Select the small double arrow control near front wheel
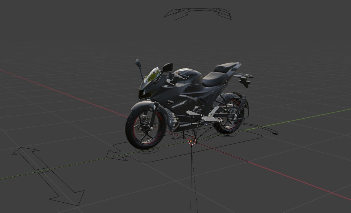 click(x=117, y=155)
